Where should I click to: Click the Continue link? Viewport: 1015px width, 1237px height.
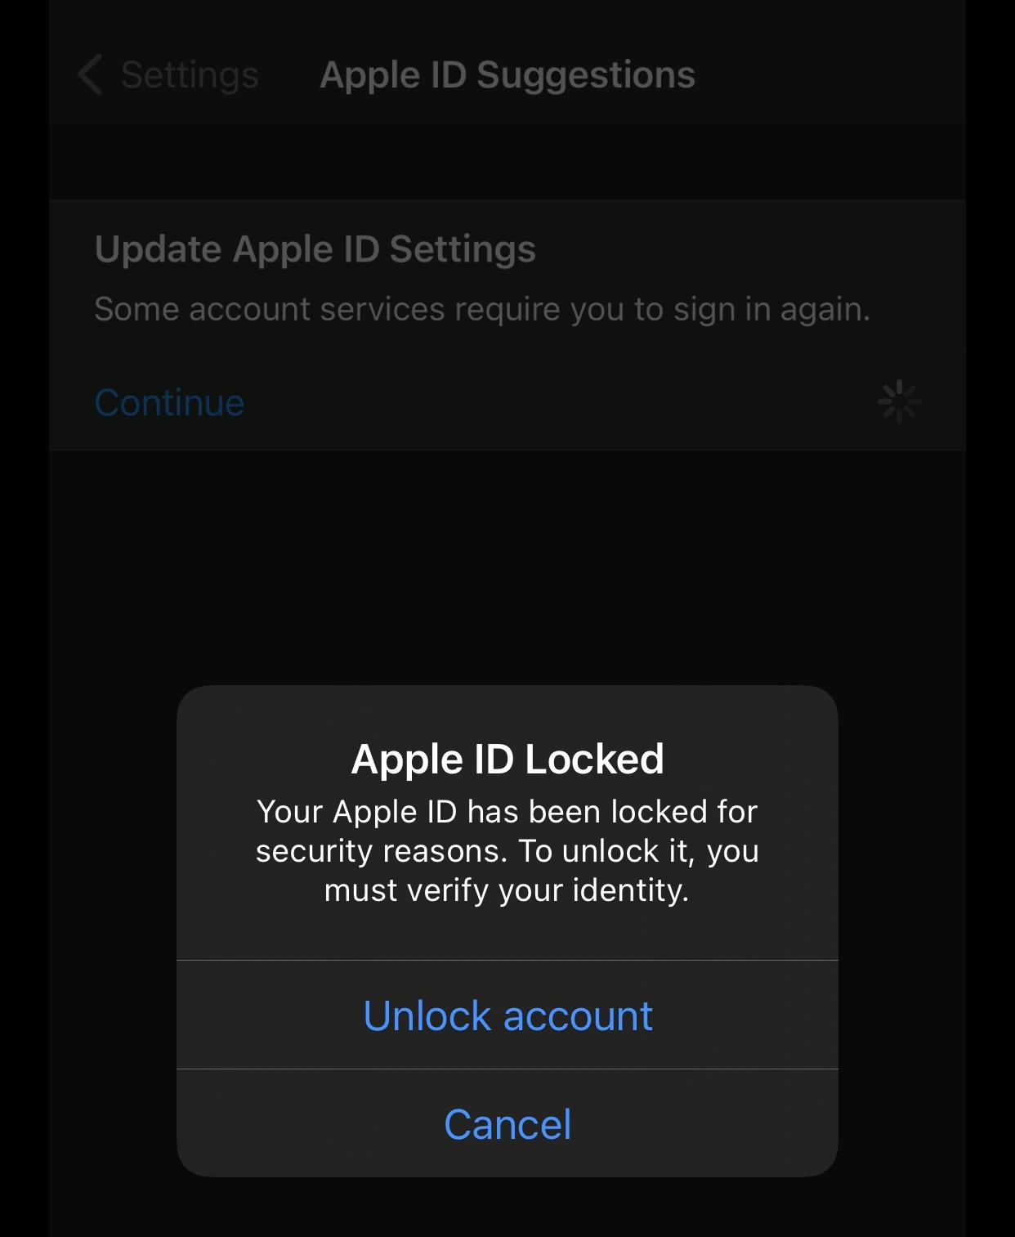tap(169, 402)
